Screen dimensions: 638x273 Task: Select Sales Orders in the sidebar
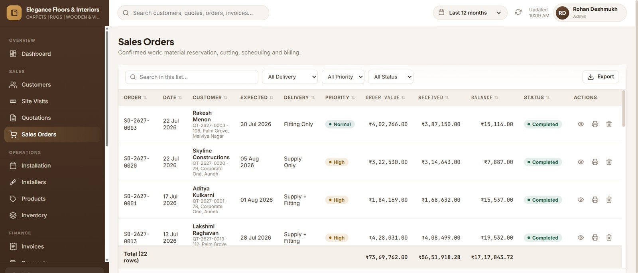click(52, 135)
